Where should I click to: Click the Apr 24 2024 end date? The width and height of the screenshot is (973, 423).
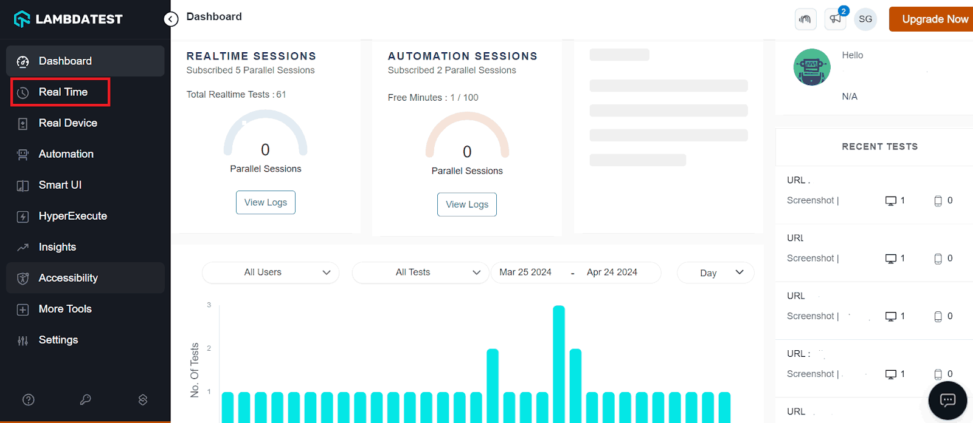612,272
